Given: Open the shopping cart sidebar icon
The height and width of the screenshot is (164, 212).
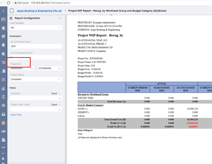Looking at the screenshot, I should [x=3, y=62].
